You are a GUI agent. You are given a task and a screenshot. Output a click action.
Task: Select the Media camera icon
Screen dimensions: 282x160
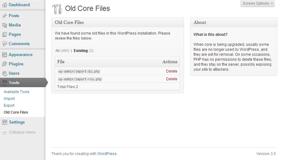click(4, 25)
